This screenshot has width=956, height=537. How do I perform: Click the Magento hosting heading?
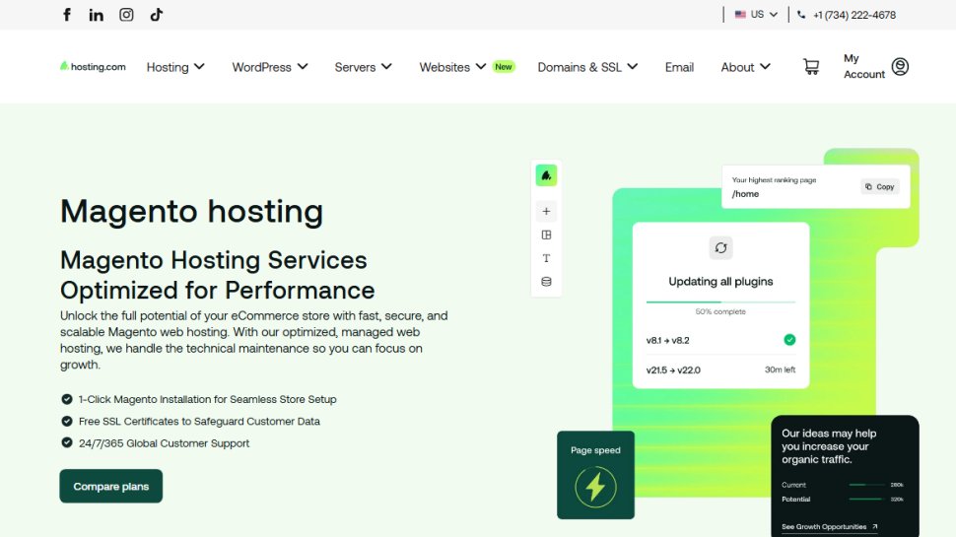click(191, 212)
